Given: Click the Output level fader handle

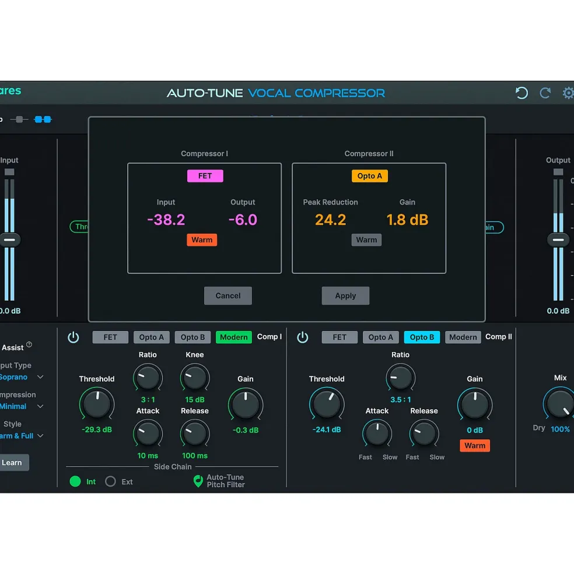Looking at the screenshot, I should coord(558,240).
